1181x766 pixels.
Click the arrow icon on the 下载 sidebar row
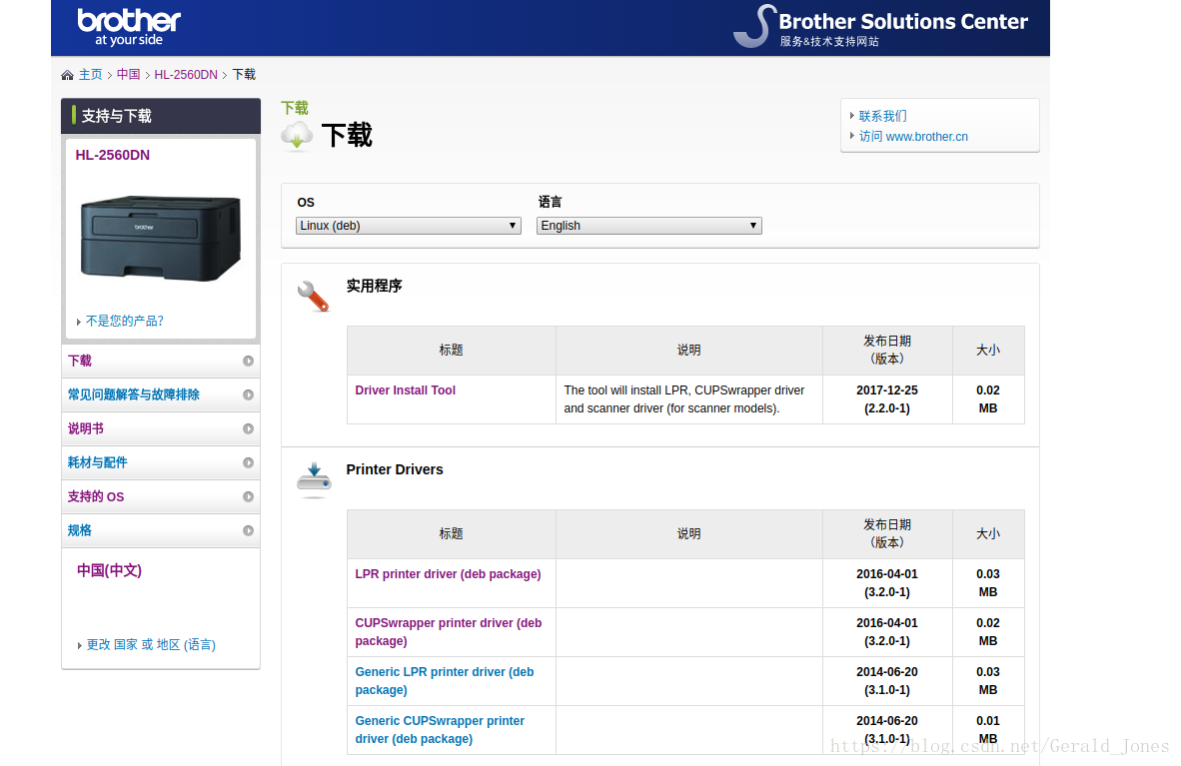(x=248, y=361)
